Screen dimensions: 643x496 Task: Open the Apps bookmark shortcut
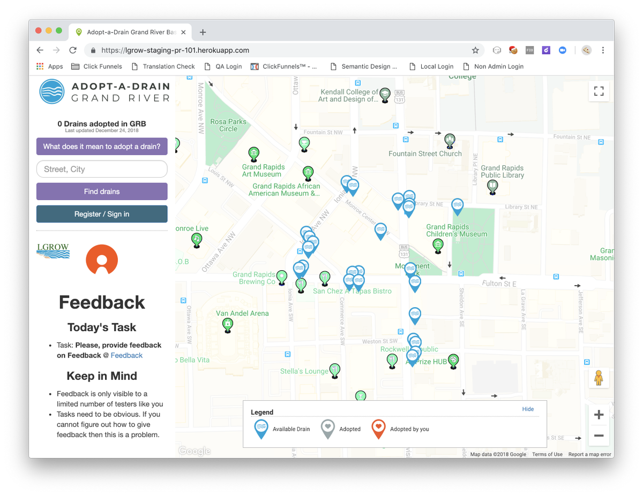tap(49, 66)
